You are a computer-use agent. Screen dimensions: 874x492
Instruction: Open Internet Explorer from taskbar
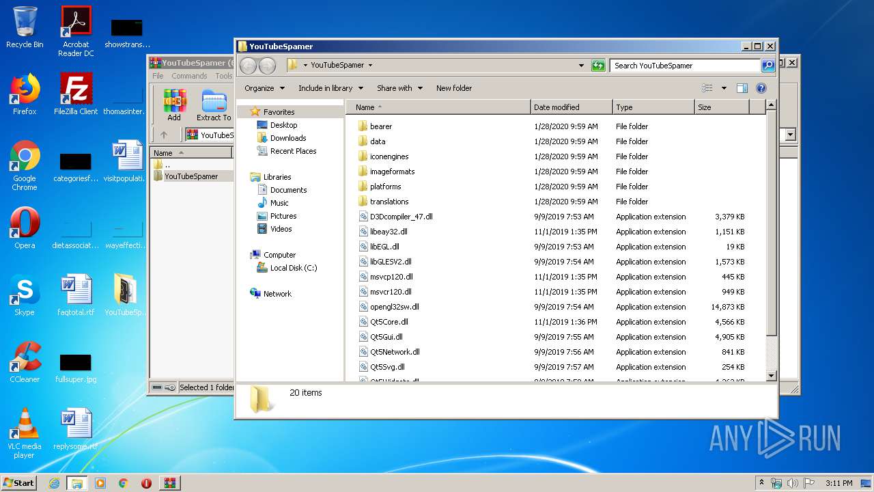(x=54, y=483)
